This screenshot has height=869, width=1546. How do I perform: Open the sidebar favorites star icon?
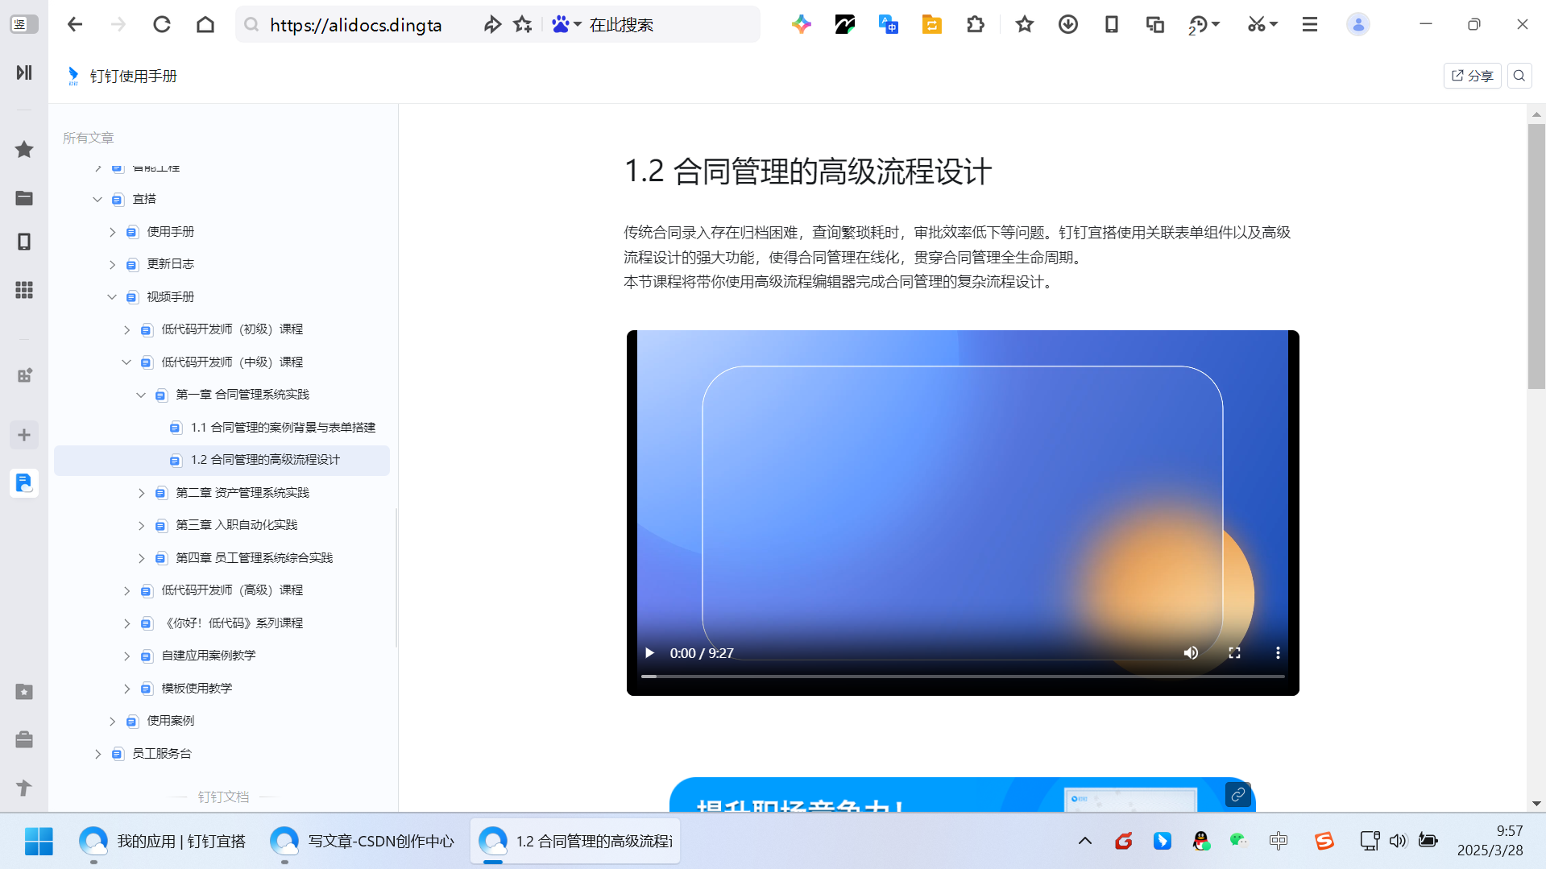(24, 149)
